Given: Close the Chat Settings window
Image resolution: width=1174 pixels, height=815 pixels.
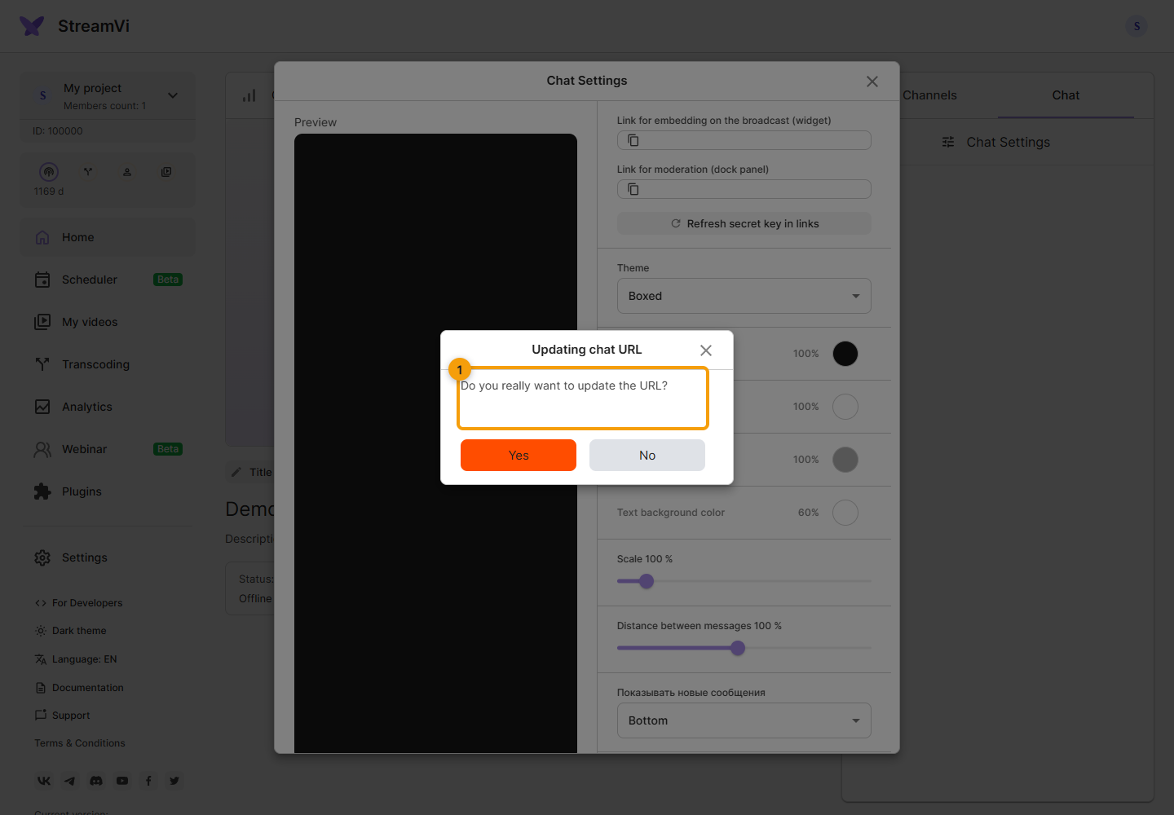Looking at the screenshot, I should 872,81.
